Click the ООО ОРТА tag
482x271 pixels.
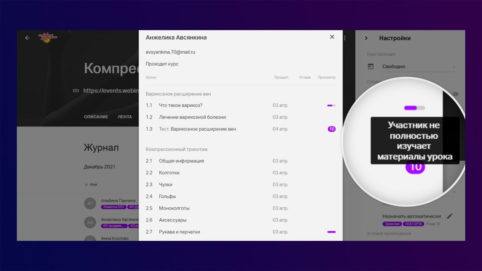coord(413,224)
